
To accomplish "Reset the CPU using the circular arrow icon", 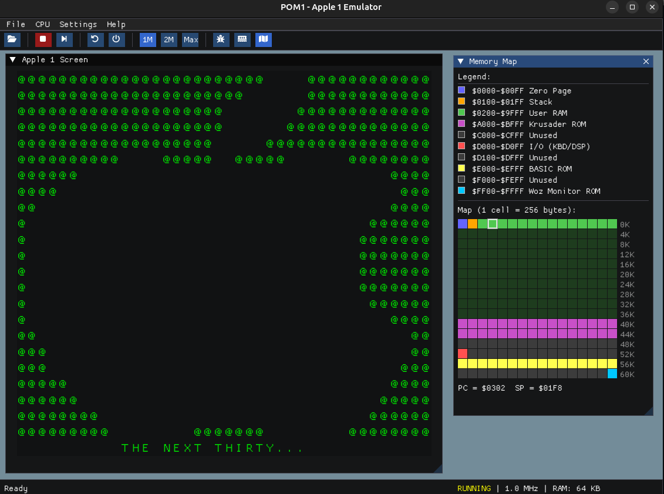I will click(x=95, y=39).
